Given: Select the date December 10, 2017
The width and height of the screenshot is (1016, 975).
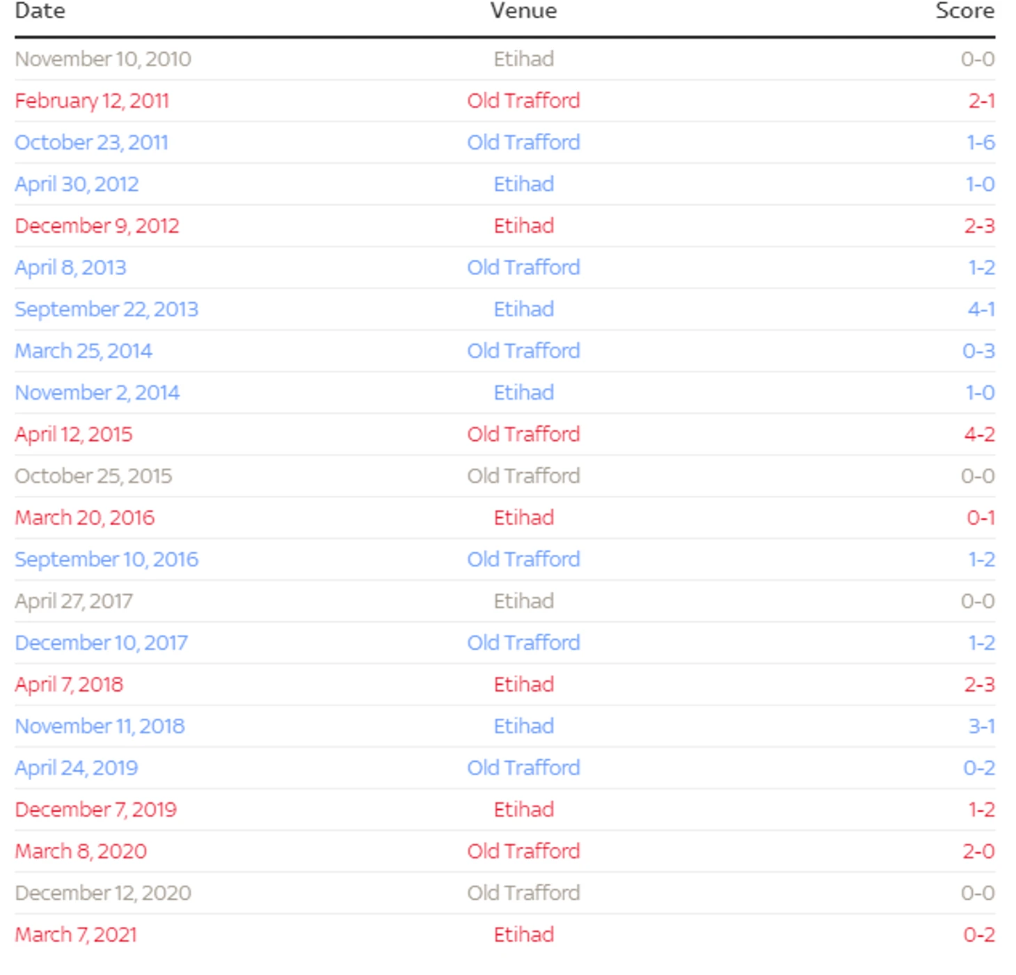Looking at the screenshot, I should [x=101, y=643].
